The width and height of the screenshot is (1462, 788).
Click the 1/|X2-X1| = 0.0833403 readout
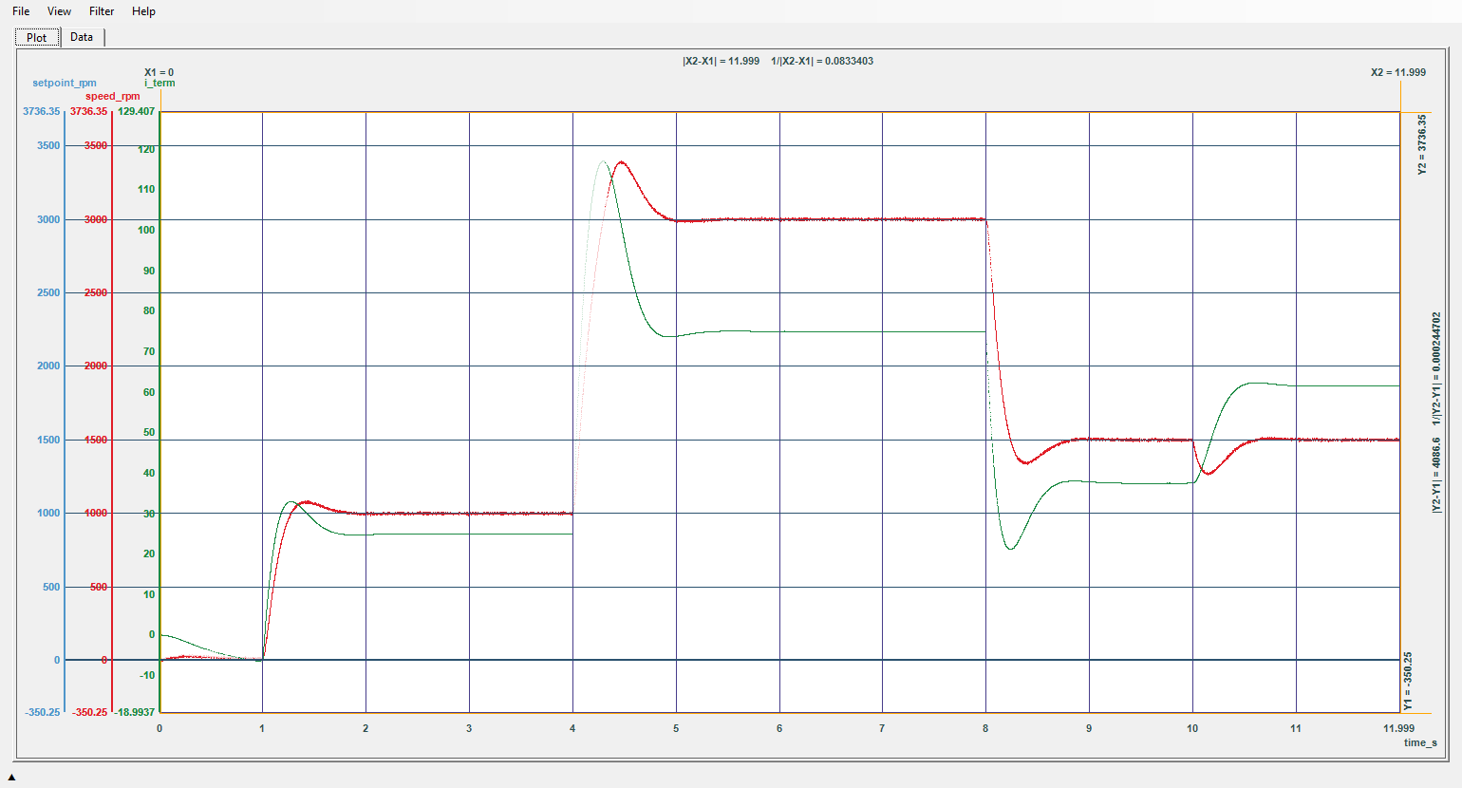coord(822,61)
